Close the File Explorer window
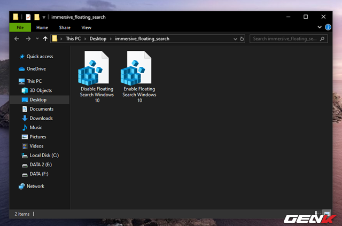This screenshot has height=226, width=342. pyautogui.click(x=323, y=17)
